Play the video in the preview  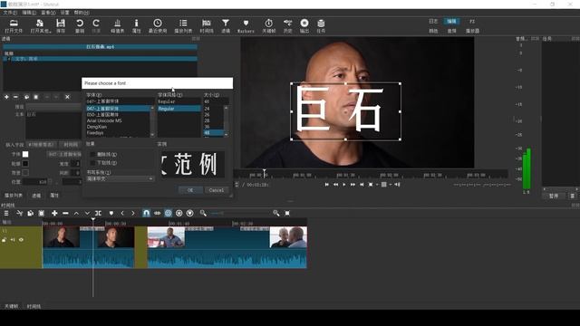coord(344,185)
